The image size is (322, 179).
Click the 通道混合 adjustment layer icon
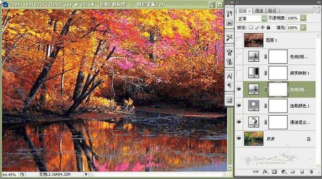pos(254,122)
